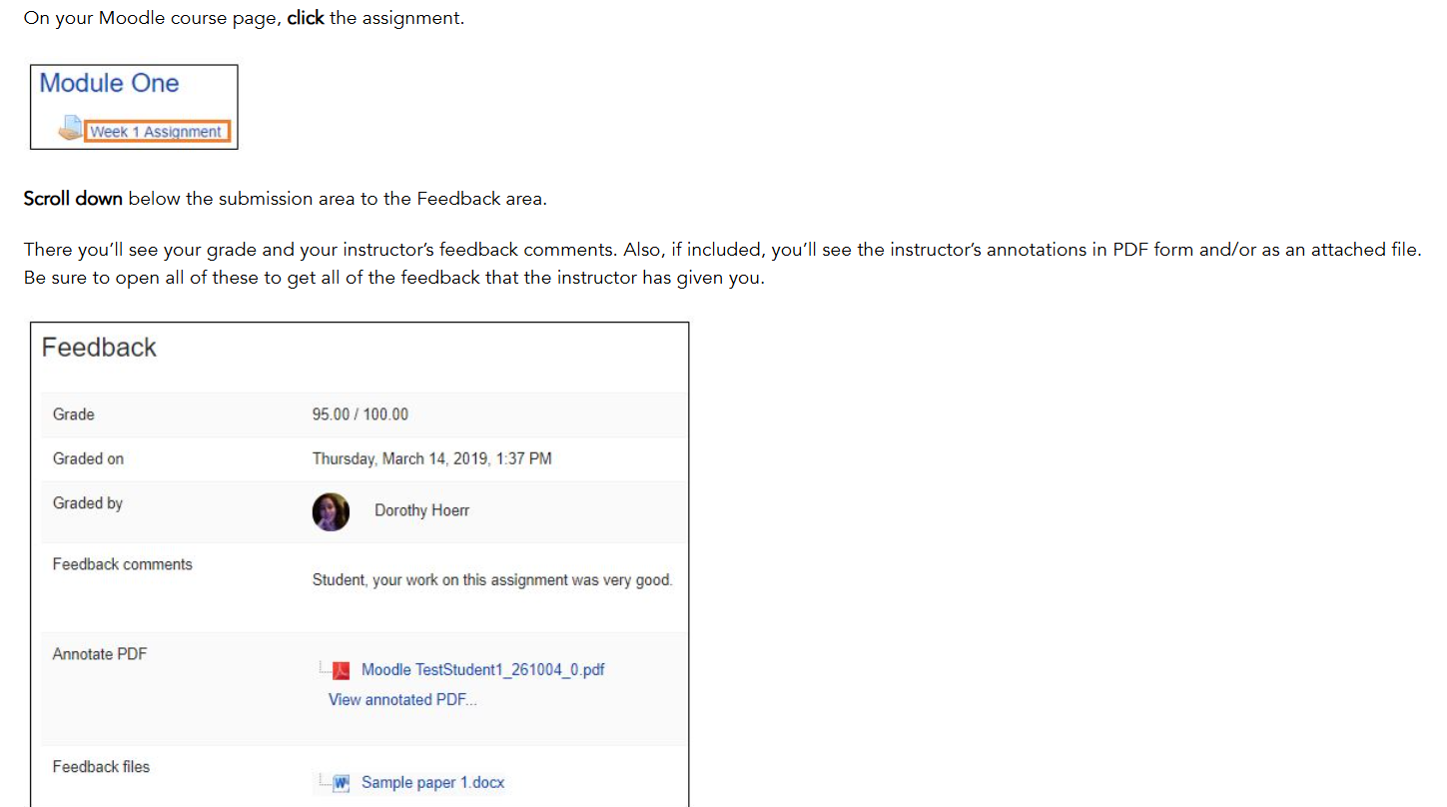Click the Feedback section heading
The image size is (1447, 807).
tap(99, 348)
